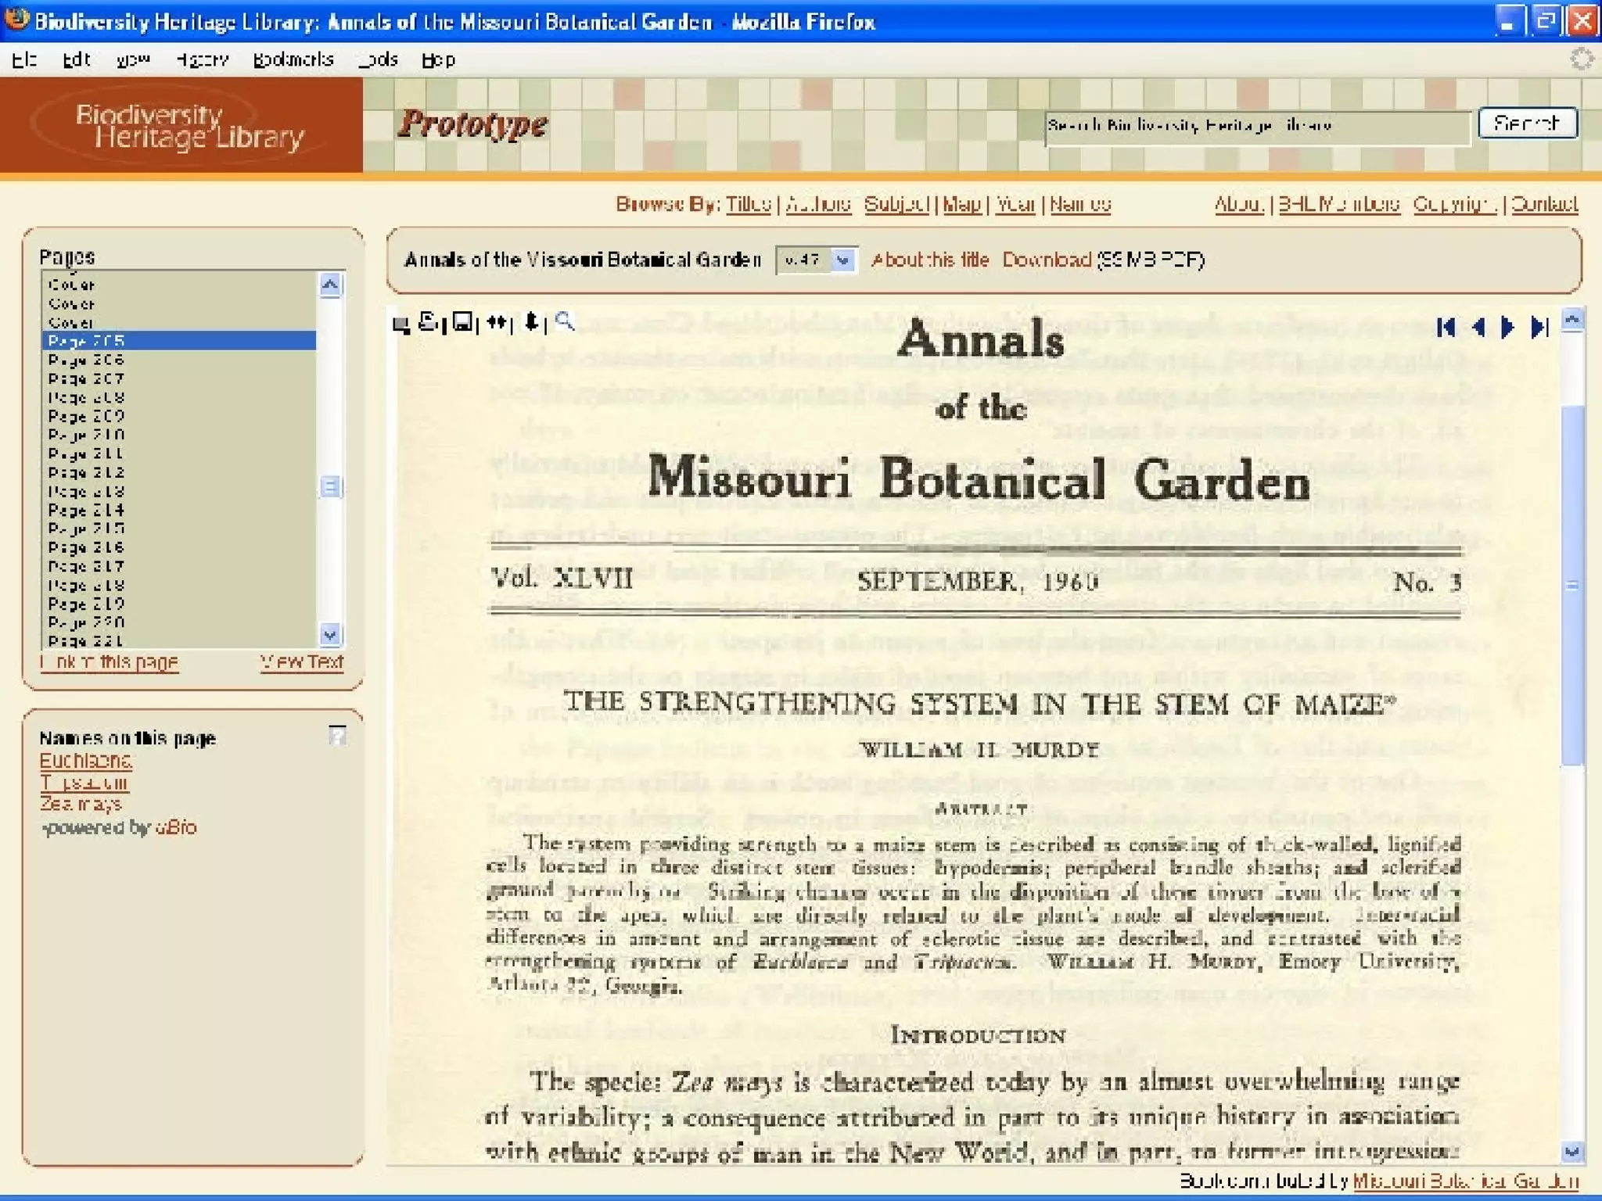Screen dimensions: 1602x1201
Task: Select Page 210 in Pages list
Action: (x=86, y=435)
